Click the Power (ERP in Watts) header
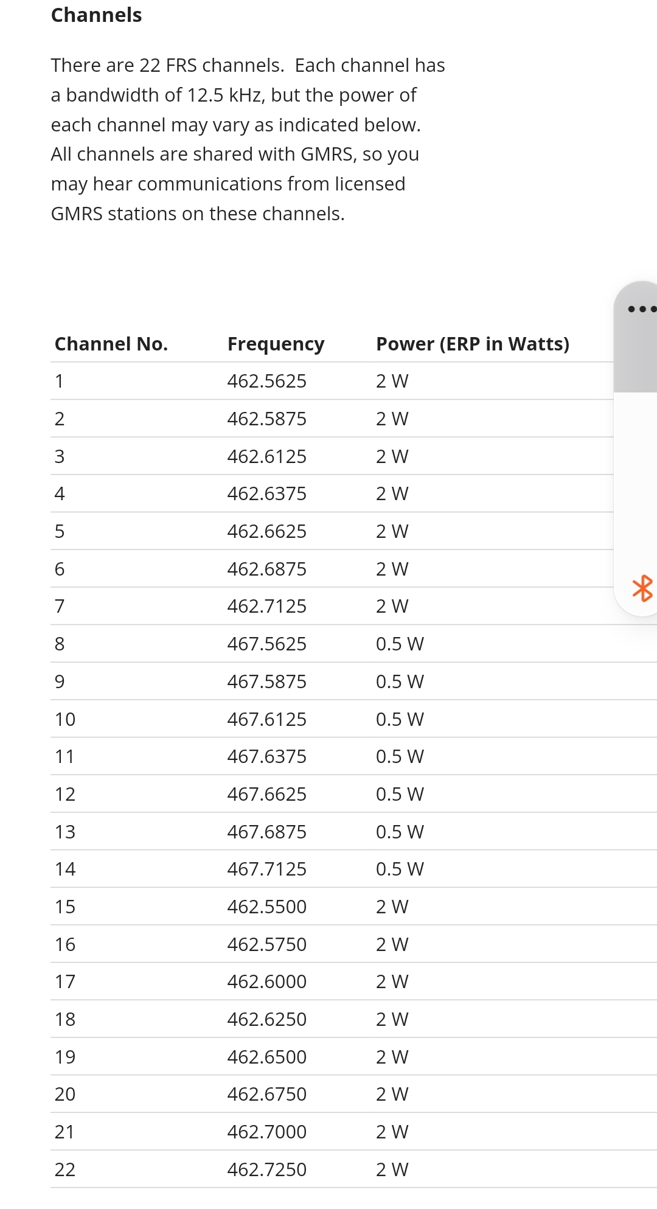The height and width of the screenshot is (1209, 657). pos(472,344)
